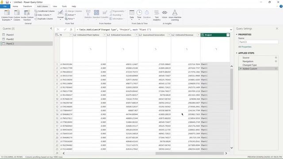Cancel formula edit with X icon
Screen dimensions: 283x159
coord(58,30)
